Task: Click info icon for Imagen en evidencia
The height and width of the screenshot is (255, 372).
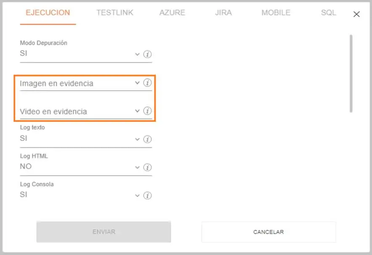Action: click(147, 83)
